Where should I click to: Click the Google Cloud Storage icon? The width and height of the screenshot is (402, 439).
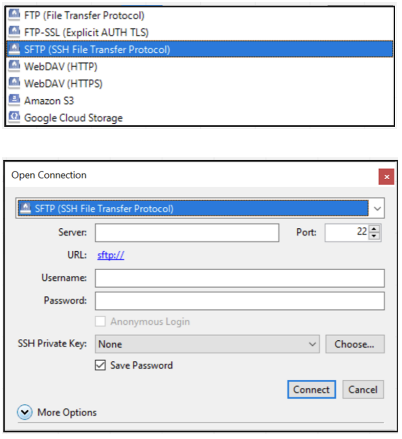point(14,118)
